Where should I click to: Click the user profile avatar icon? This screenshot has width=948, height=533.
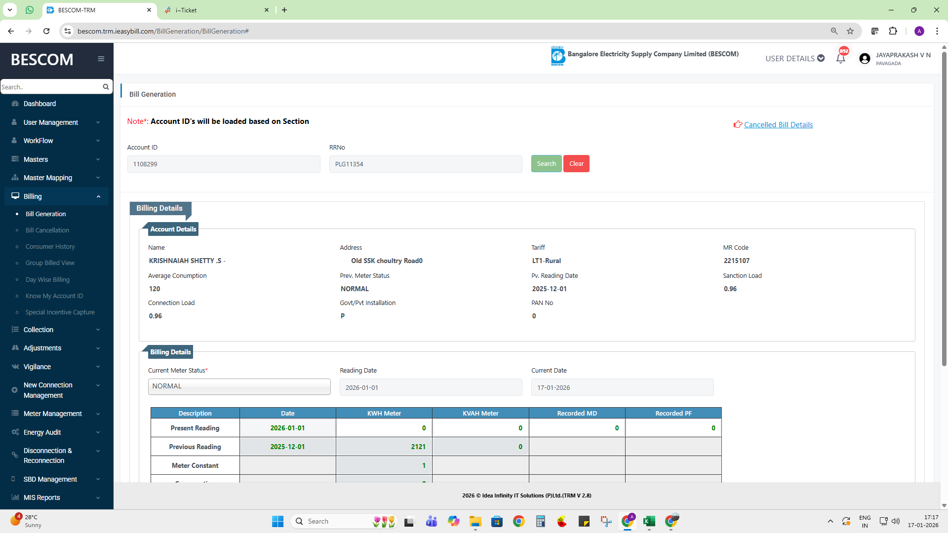click(x=864, y=59)
